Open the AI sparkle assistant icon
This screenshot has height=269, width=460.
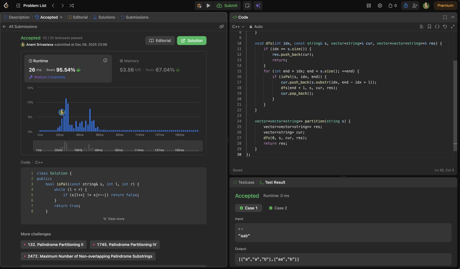258,5
